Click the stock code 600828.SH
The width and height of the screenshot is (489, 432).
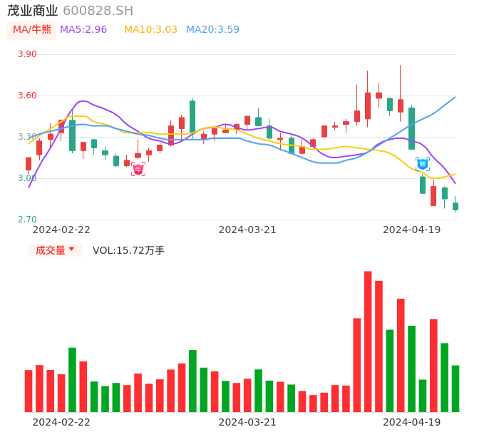(98, 11)
